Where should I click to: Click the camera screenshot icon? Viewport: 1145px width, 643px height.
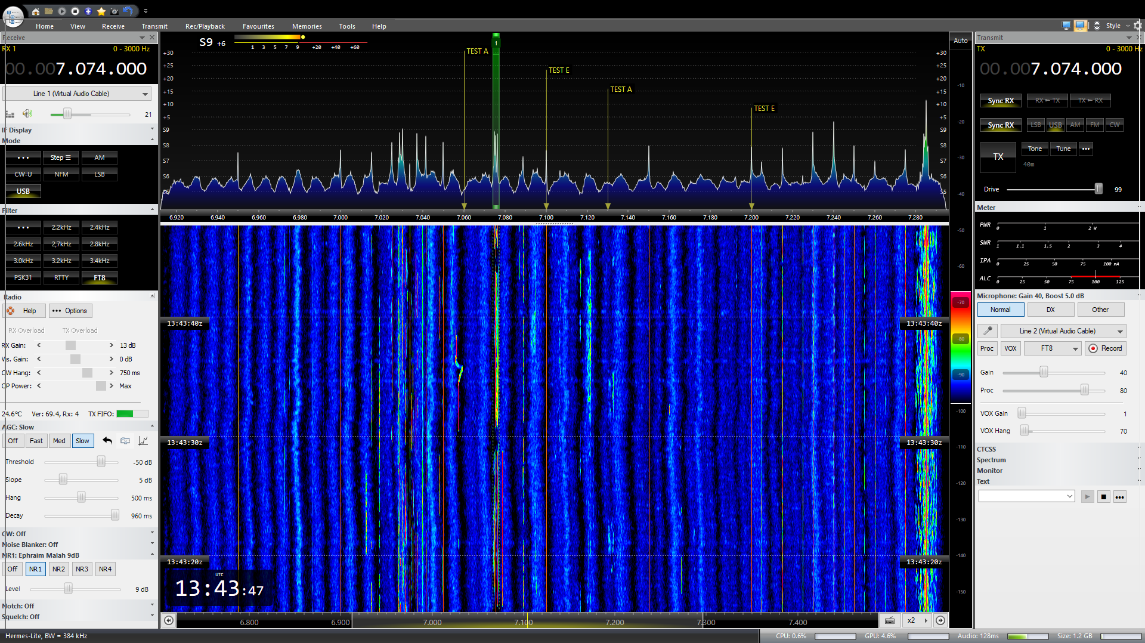(114, 11)
